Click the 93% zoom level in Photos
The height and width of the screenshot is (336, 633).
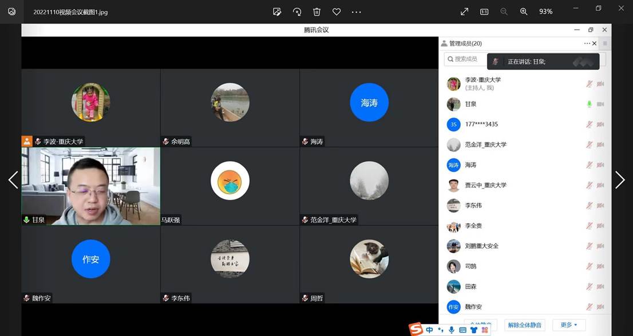pyautogui.click(x=546, y=11)
